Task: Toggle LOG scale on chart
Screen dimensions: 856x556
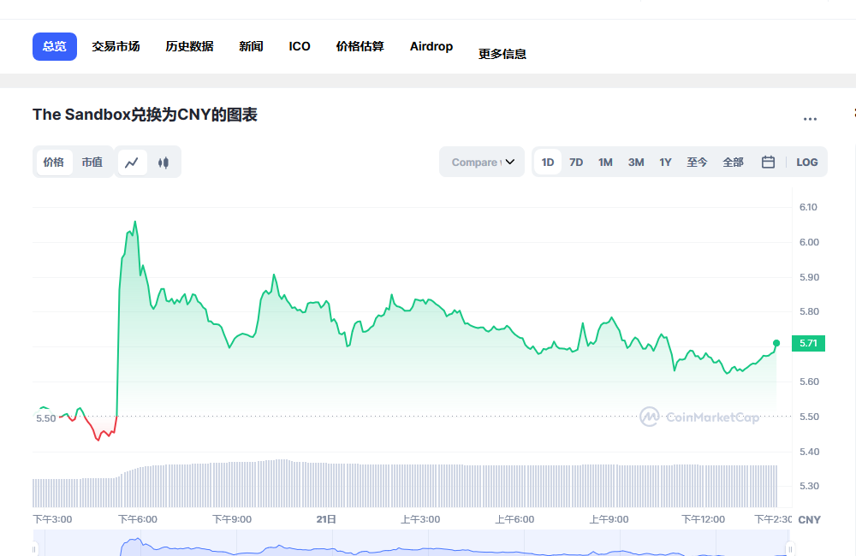Action: [x=807, y=162]
